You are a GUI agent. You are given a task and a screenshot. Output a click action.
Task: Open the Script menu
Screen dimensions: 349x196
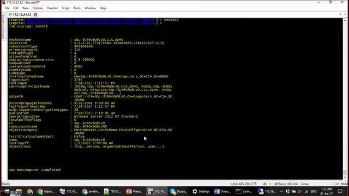point(65,8)
